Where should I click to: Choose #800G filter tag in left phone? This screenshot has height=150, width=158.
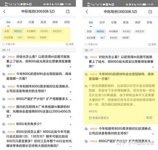coord(18,31)
